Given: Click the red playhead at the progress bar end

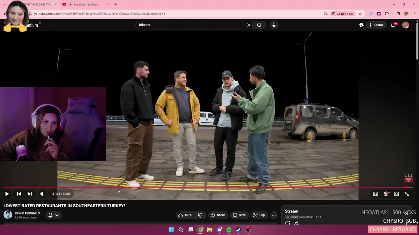Looking at the screenshot, I should click(406, 187).
